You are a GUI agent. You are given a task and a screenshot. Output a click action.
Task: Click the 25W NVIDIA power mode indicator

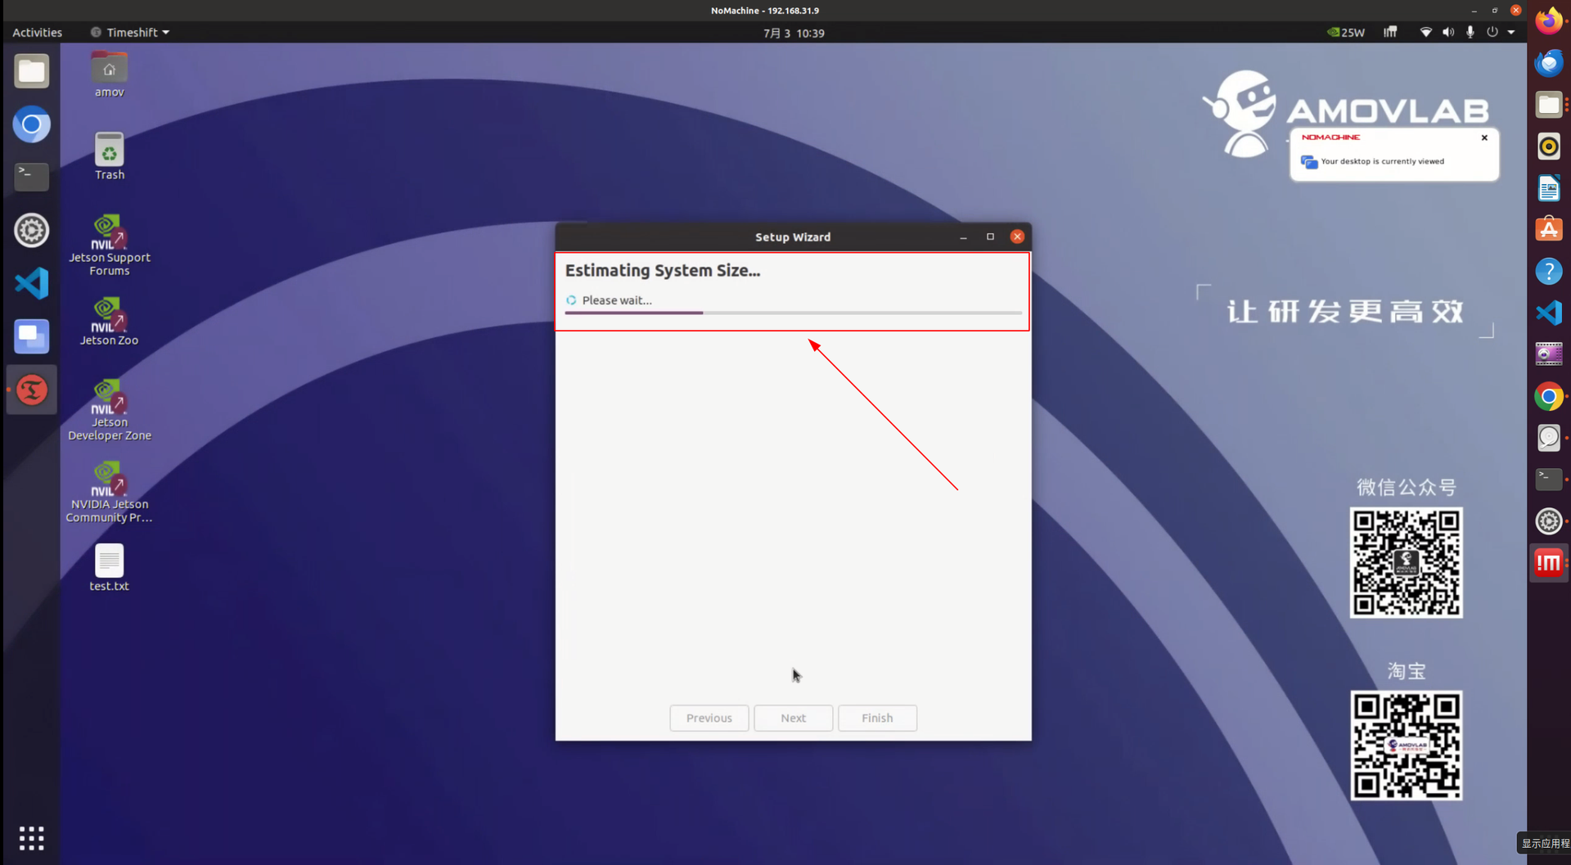(1346, 33)
